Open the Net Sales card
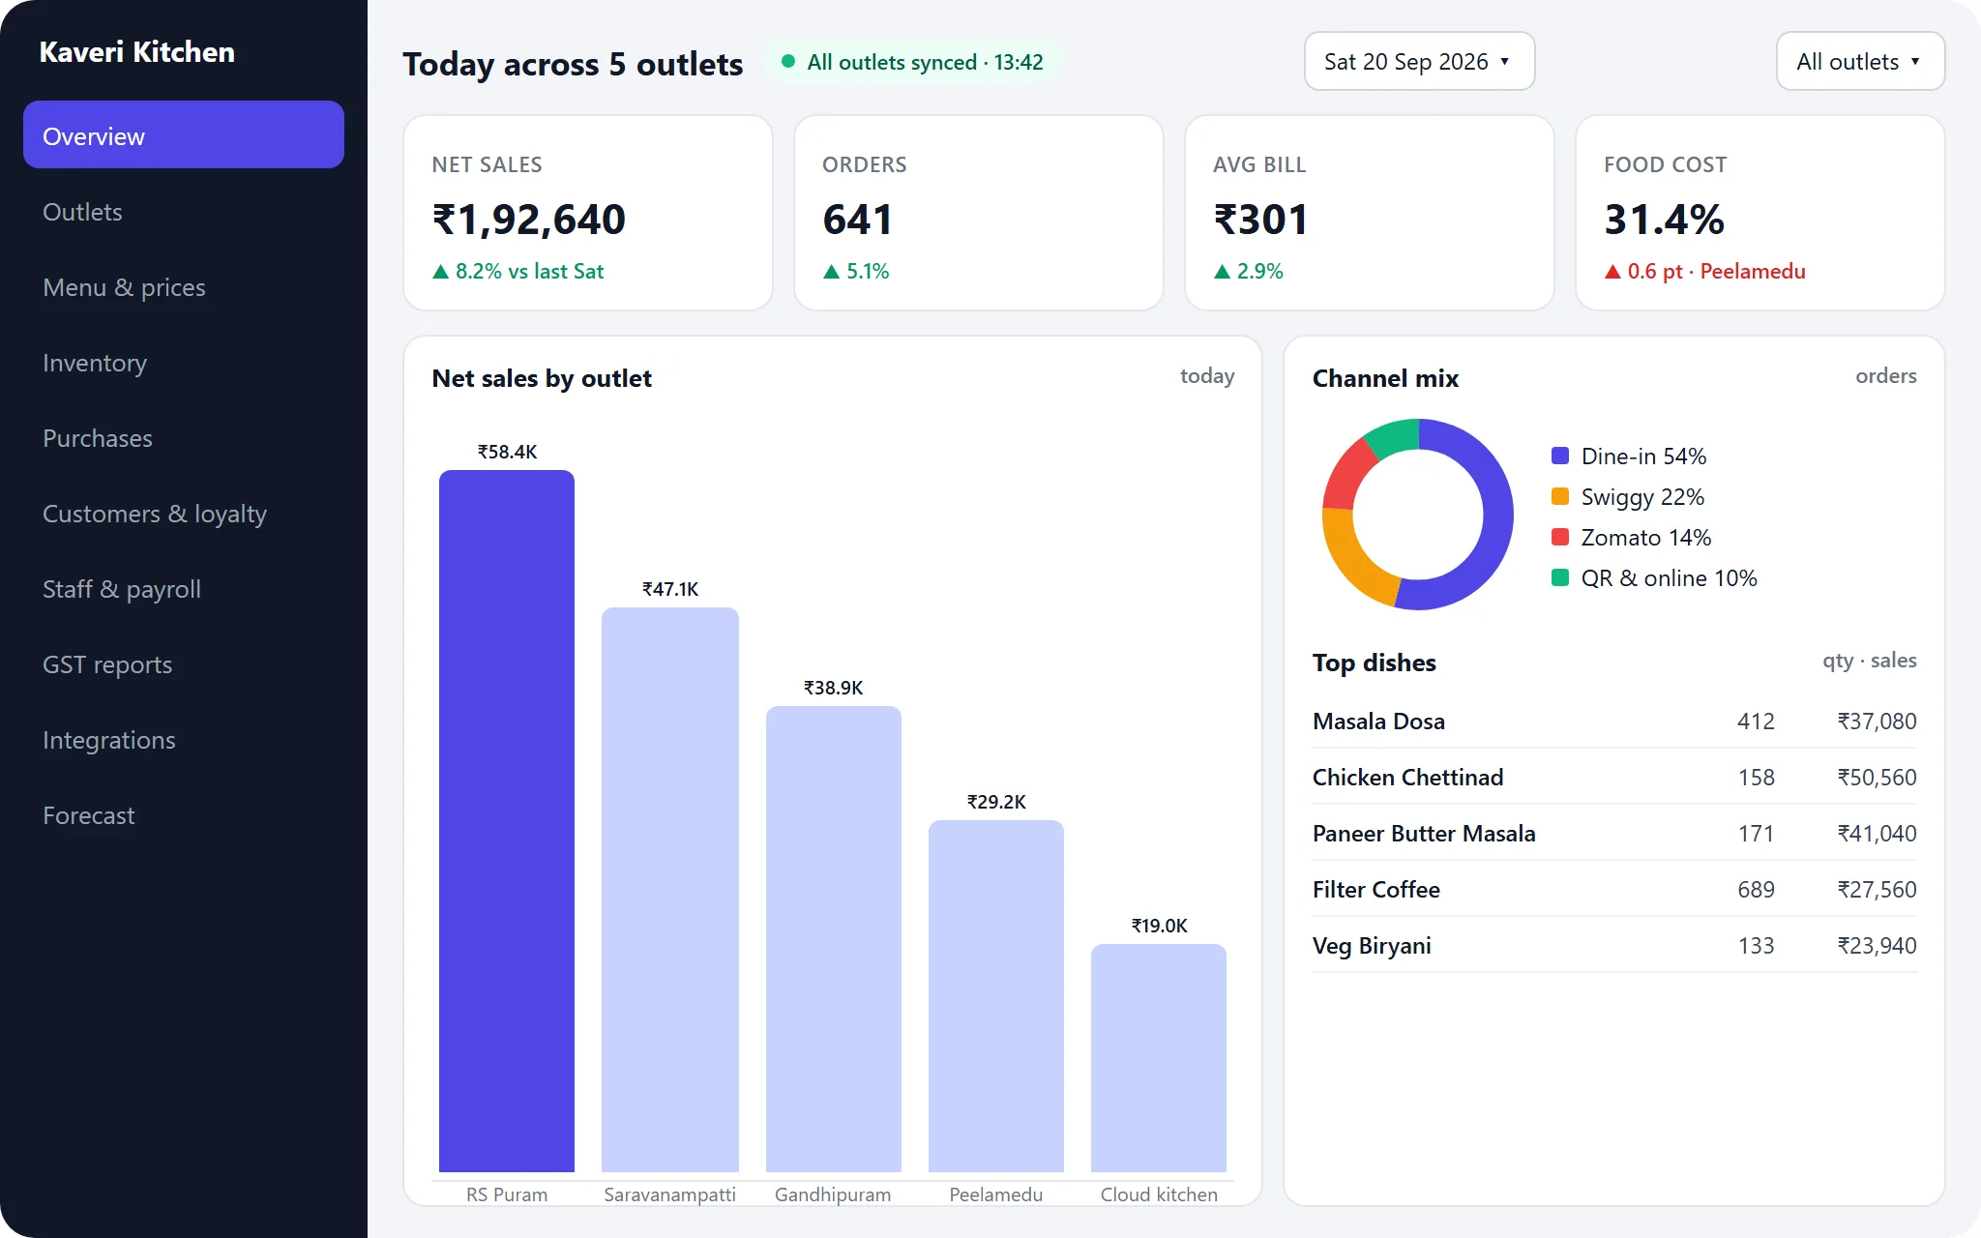 coord(588,213)
